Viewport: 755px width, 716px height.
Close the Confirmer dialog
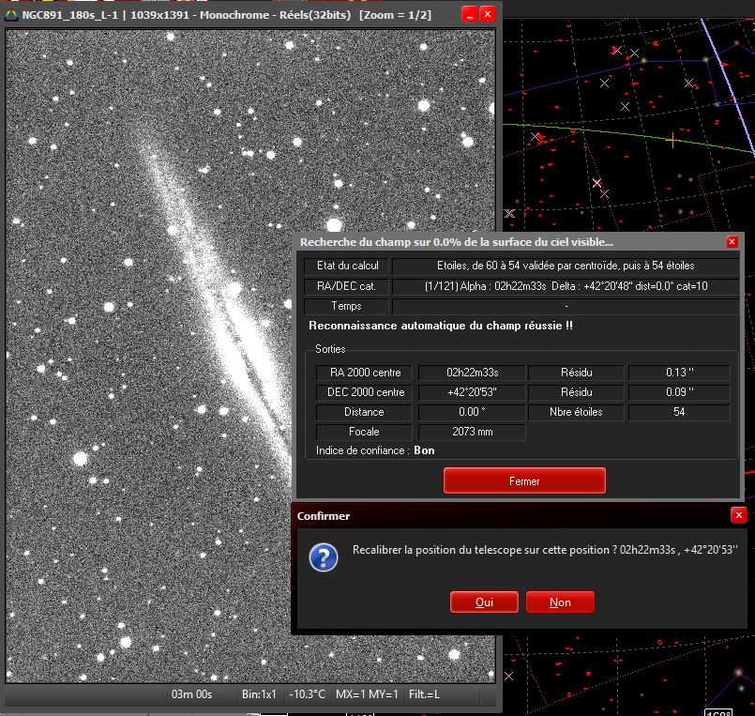click(x=738, y=515)
